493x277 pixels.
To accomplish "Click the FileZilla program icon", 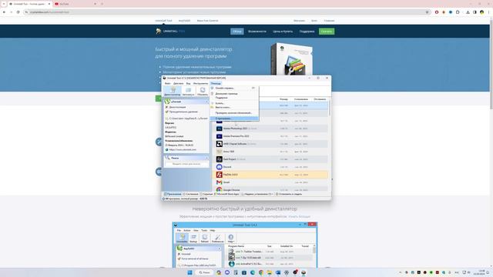I will (219, 175).
